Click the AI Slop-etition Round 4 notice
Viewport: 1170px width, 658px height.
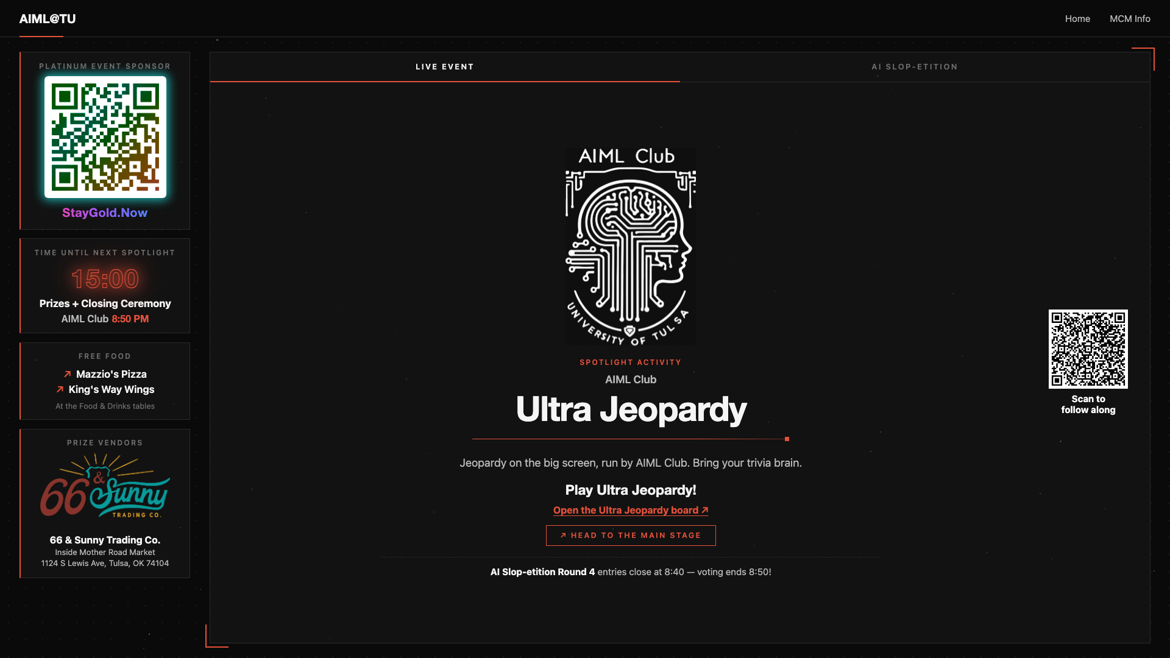631,572
